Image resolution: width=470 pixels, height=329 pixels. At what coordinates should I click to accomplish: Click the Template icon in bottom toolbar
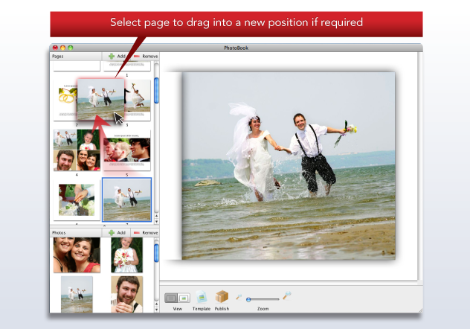(x=202, y=297)
